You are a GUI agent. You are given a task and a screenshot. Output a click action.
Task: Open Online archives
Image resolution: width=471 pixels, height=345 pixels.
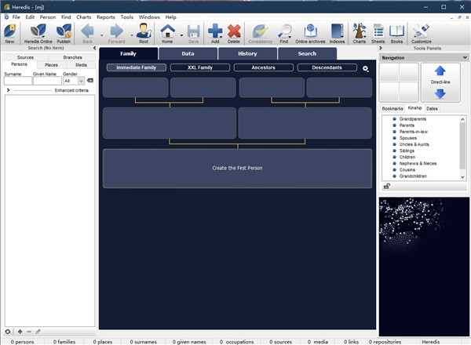(x=310, y=33)
